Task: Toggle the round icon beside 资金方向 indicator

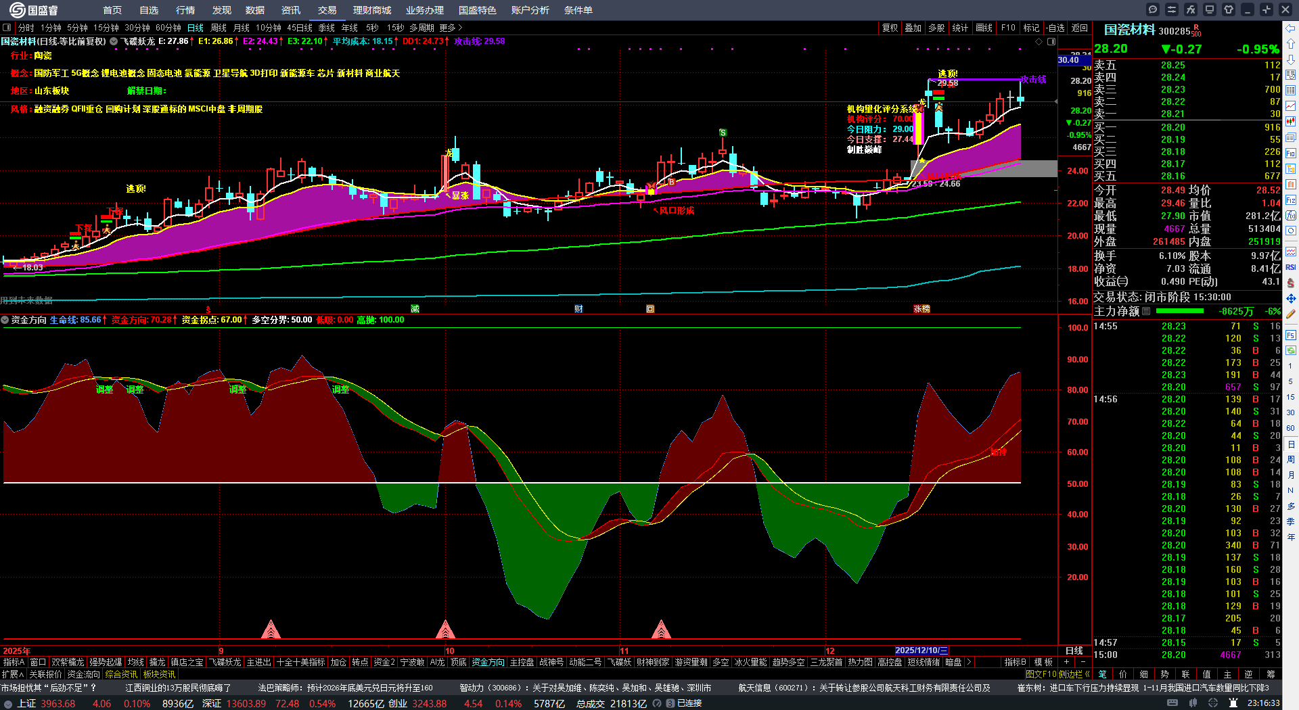Action: [5, 320]
